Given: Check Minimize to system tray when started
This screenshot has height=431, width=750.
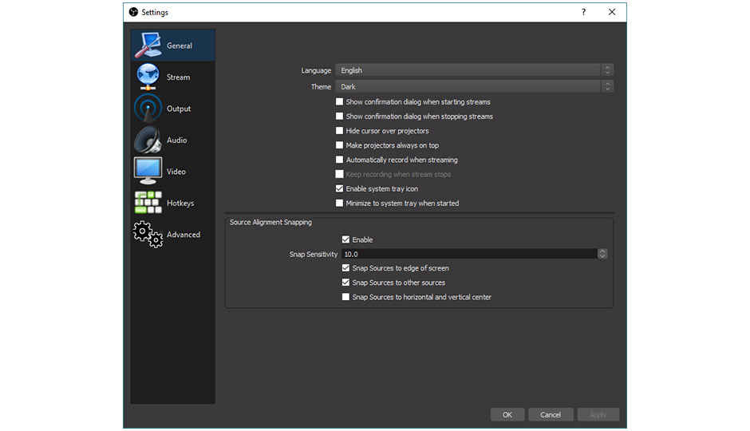Looking at the screenshot, I should pyautogui.click(x=340, y=203).
